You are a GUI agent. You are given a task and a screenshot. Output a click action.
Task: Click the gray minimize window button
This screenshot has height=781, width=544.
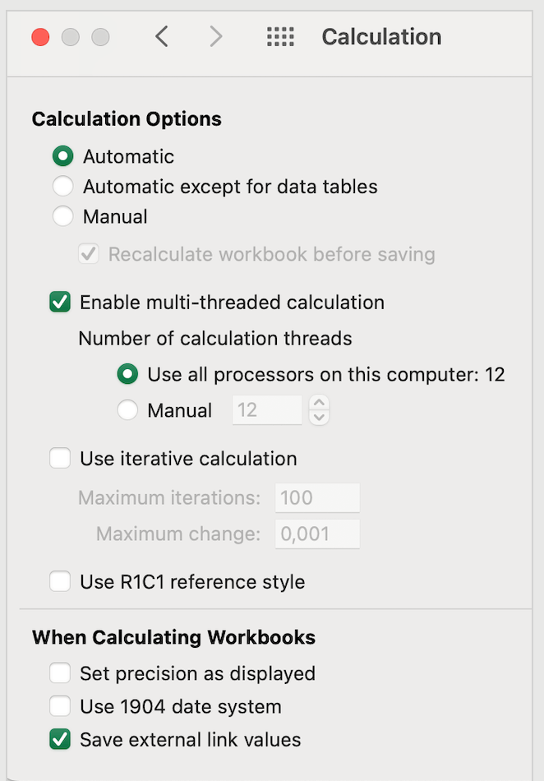tap(71, 37)
